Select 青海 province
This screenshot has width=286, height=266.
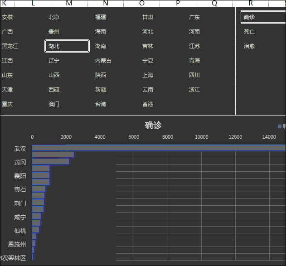point(194,60)
